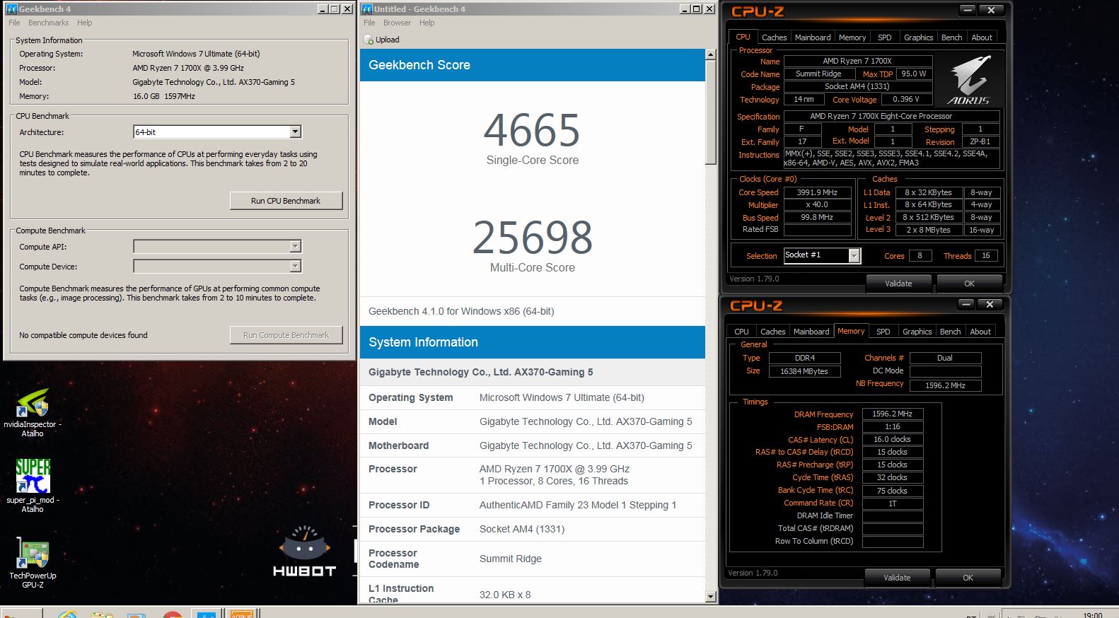The height and width of the screenshot is (618, 1119).
Task: Open the Browser menu
Action: click(x=397, y=23)
